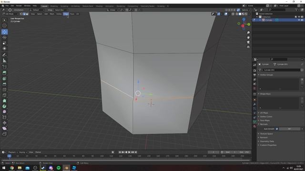The width and height of the screenshot is (305, 171).
Task: Click the zoom magnifier icon in viewport
Action: 248,33
